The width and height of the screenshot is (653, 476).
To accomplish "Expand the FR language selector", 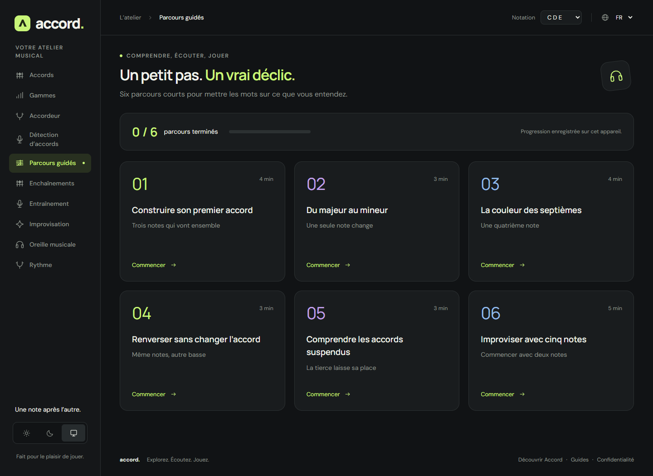I will pos(624,18).
